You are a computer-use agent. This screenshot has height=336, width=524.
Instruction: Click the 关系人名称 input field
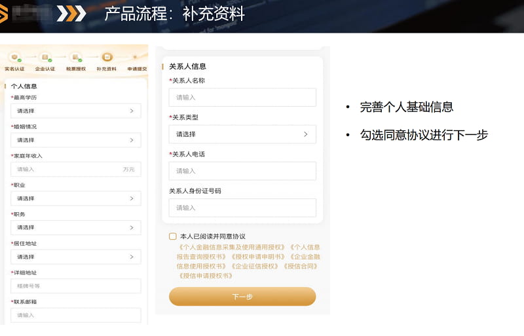coord(242,98)
